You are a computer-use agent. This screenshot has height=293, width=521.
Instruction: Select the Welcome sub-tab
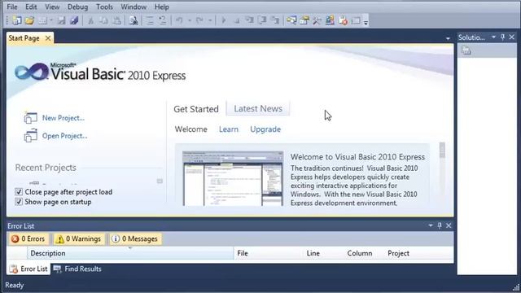pyautogui.click(x=191, y=129)
